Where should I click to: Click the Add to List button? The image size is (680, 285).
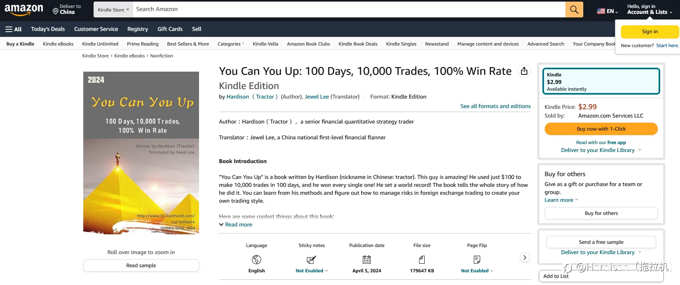click(x=601, y=276)
